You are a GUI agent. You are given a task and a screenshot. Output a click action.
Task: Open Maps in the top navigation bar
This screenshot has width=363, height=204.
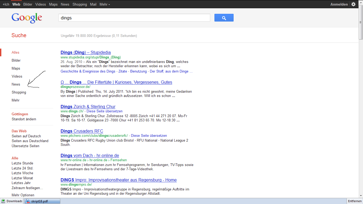pos(53,4)
